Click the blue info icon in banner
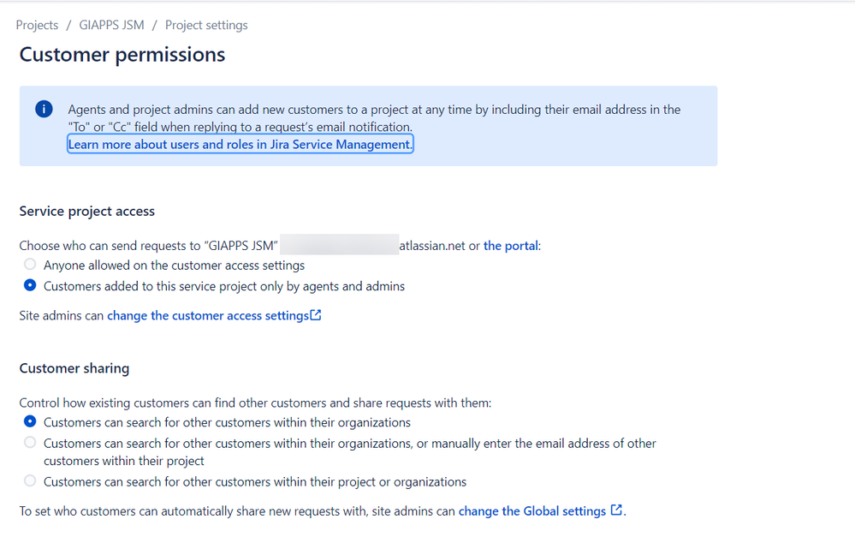 coord(45,109)
